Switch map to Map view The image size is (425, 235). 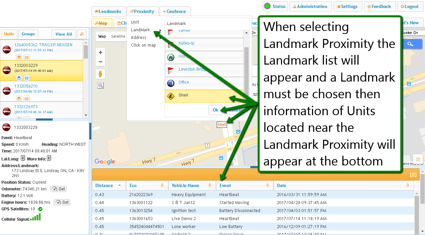pos(102,37)
